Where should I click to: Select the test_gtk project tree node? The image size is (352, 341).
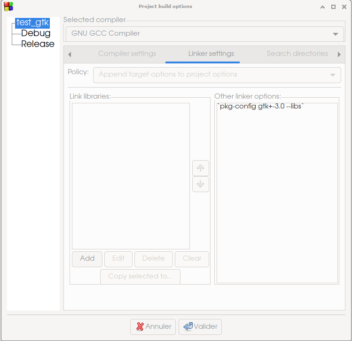click(x=32, y=23)
